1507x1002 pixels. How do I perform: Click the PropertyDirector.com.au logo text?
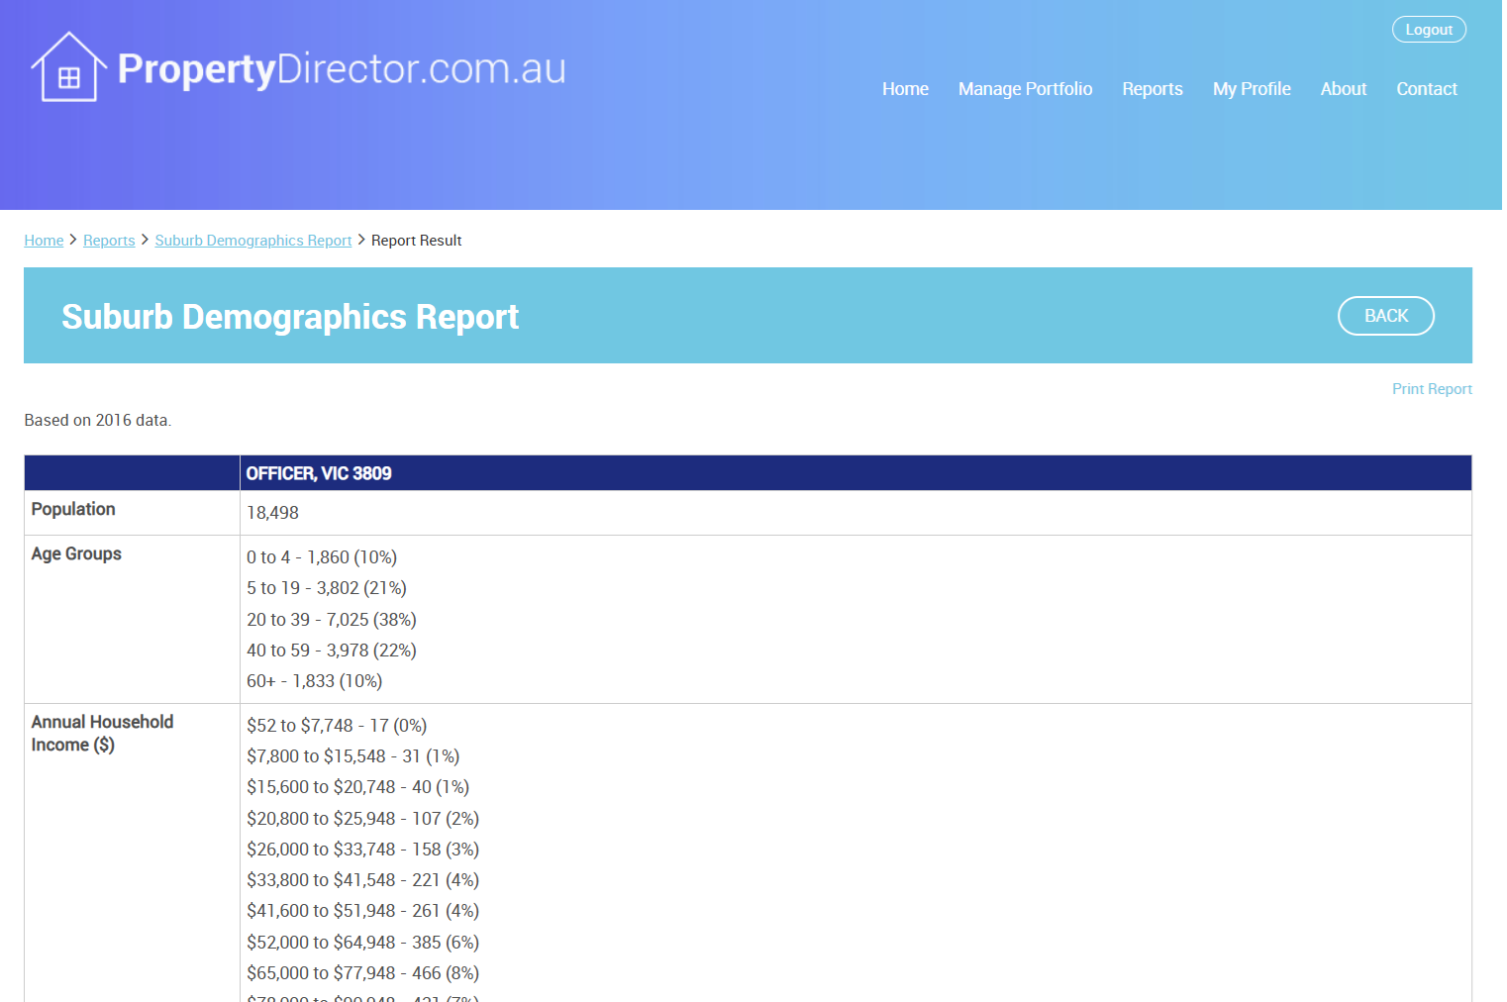[x=342, y=69]
